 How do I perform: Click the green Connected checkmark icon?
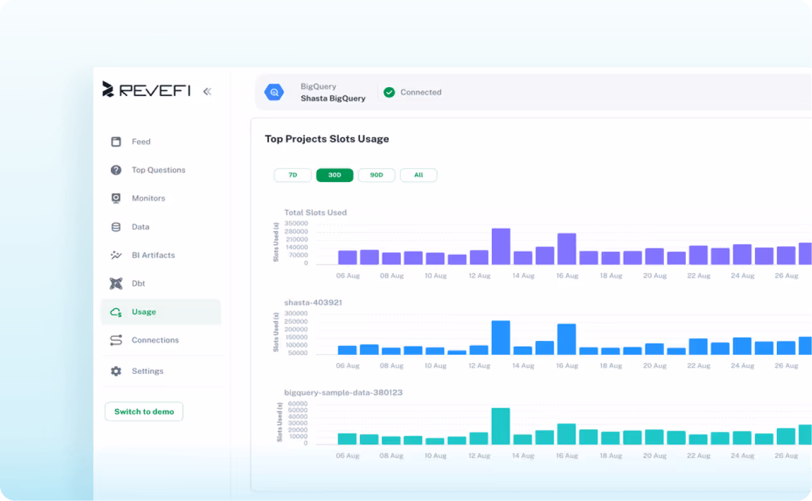389,92
